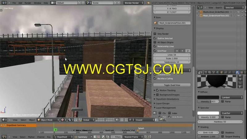Click the Filters button in the dope sheet header

[x=116, y=137]
